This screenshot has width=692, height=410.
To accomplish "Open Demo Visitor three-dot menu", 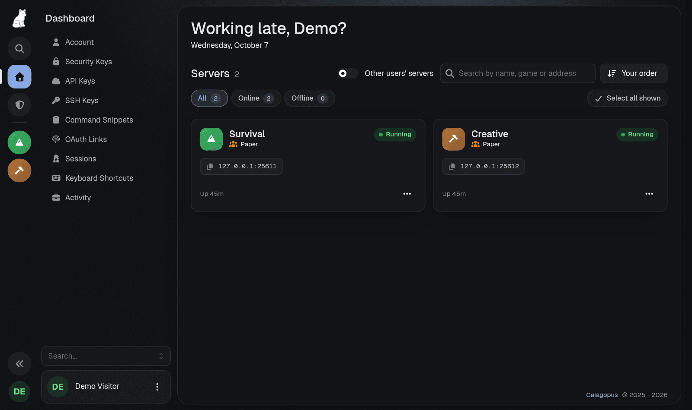I will click(x=157, y=387).
